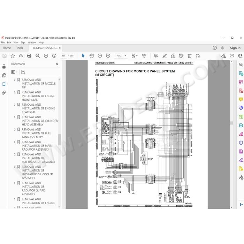Open the attachments paperclip panel
This screenshot has height=244, width=244.
coord(4,93)
